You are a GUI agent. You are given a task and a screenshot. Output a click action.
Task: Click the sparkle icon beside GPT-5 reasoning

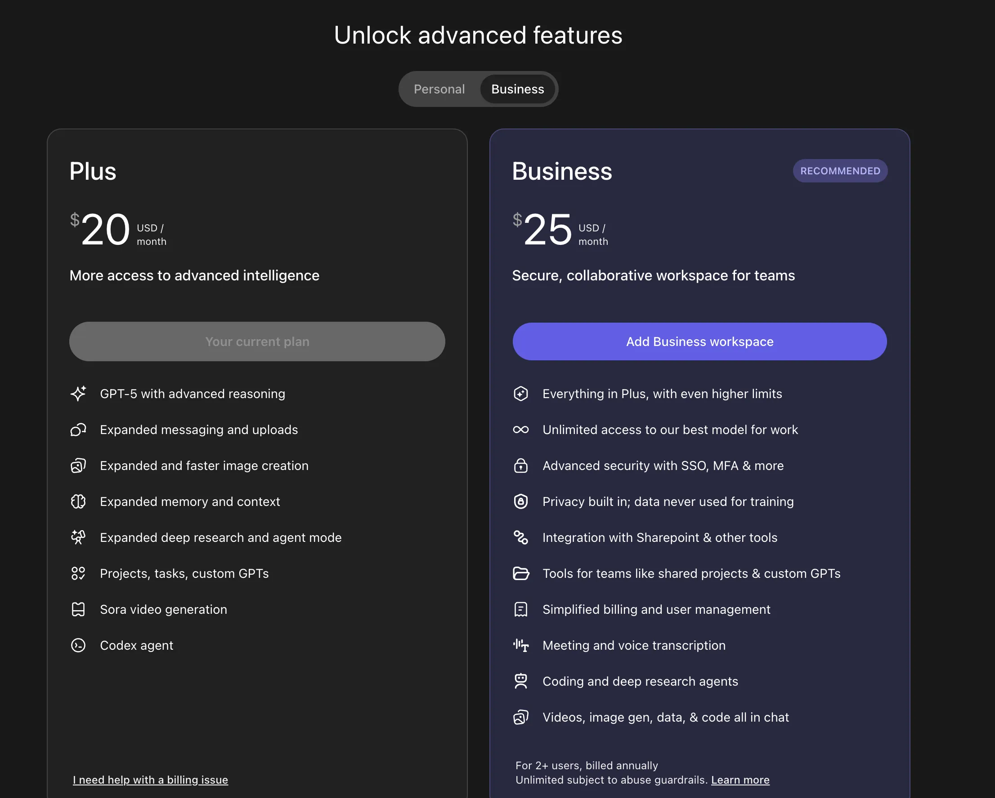click(78, 394)
